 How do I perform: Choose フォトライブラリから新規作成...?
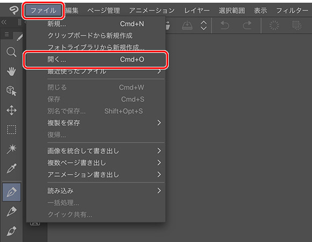(96, 47)
